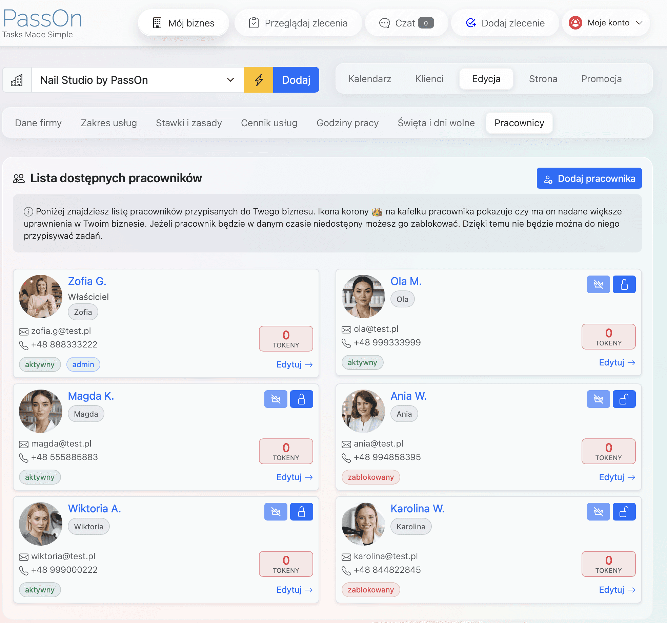The height and width of the screenshot is (623, 667).
Task: Lock employee Ola M.
Action: [x=624, y=284]
